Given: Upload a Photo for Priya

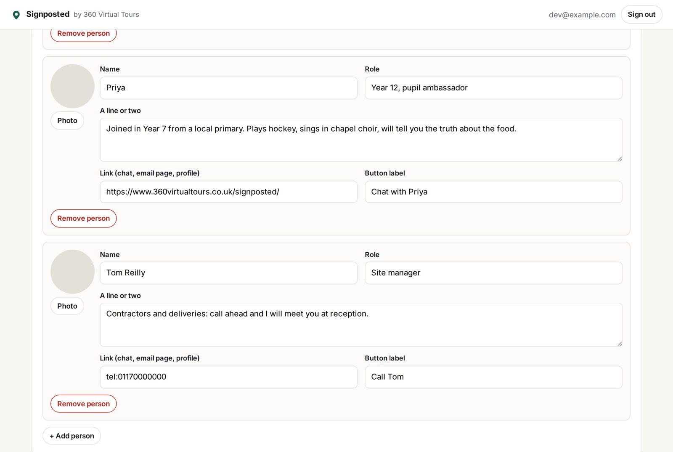Looking at the screenshot, I should (67, 121).
